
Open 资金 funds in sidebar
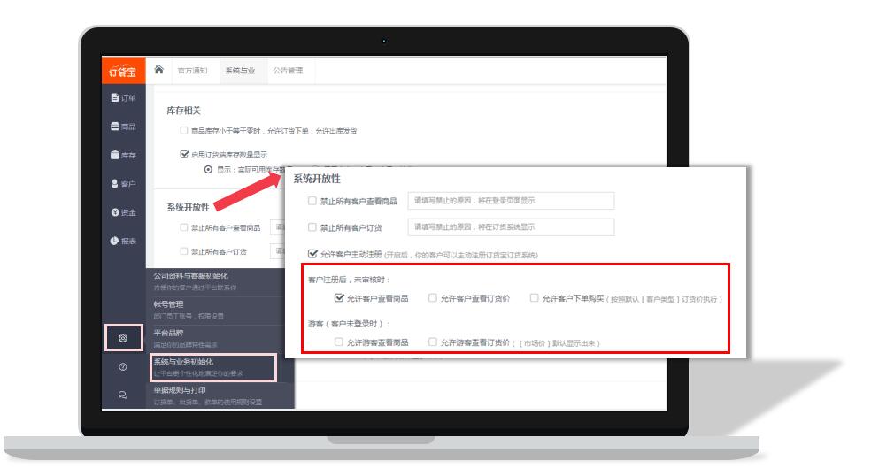pyautogui.click(x=123, y=212)
